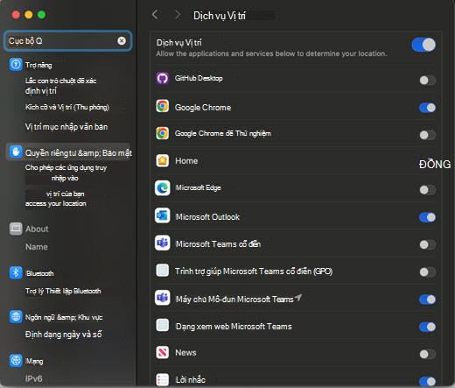Image resolution: width=455 pixels, height=388 pixels.
Task: Click the Google Chrome row label
Action: click(203, 108)
